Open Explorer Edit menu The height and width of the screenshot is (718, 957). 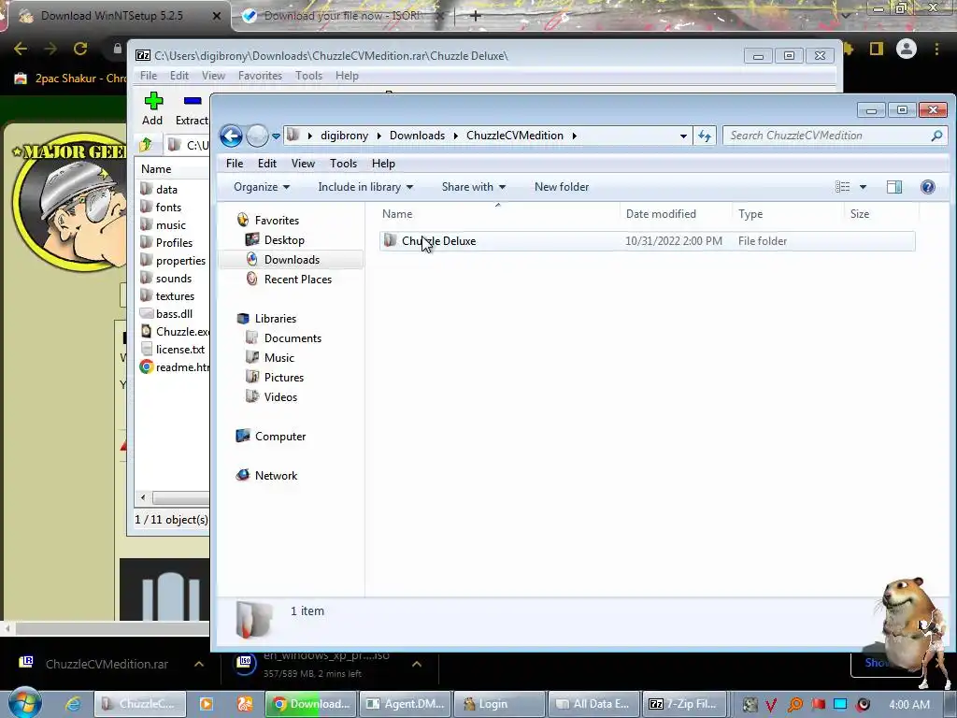[x=266, y=164]
